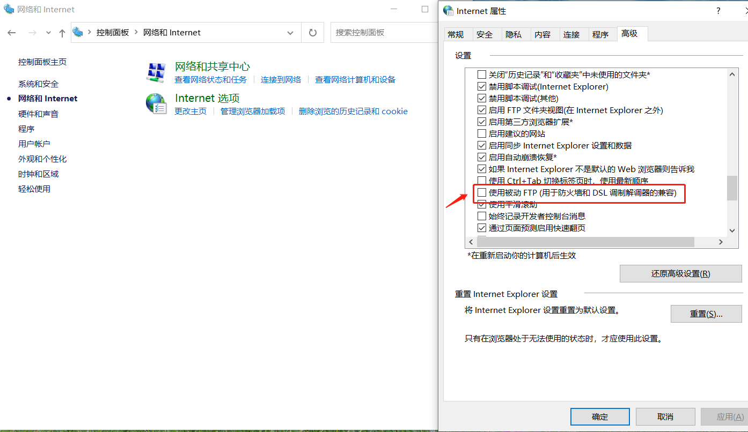748x432 pixels.
Task: Click the Internet 属性 dialog title icon
Action: 449,11
